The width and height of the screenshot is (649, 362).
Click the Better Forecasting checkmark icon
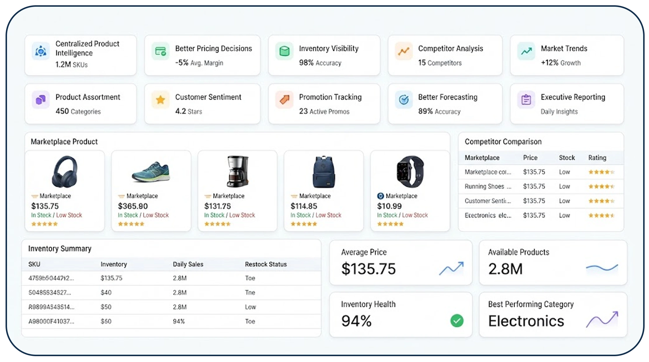(403, 100)
